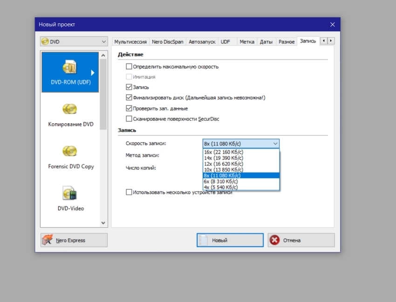Enable Определить максимальную скорость checkbox
Image resolution: width=396 pixels, height=302 pixels.
pos(129,67)
